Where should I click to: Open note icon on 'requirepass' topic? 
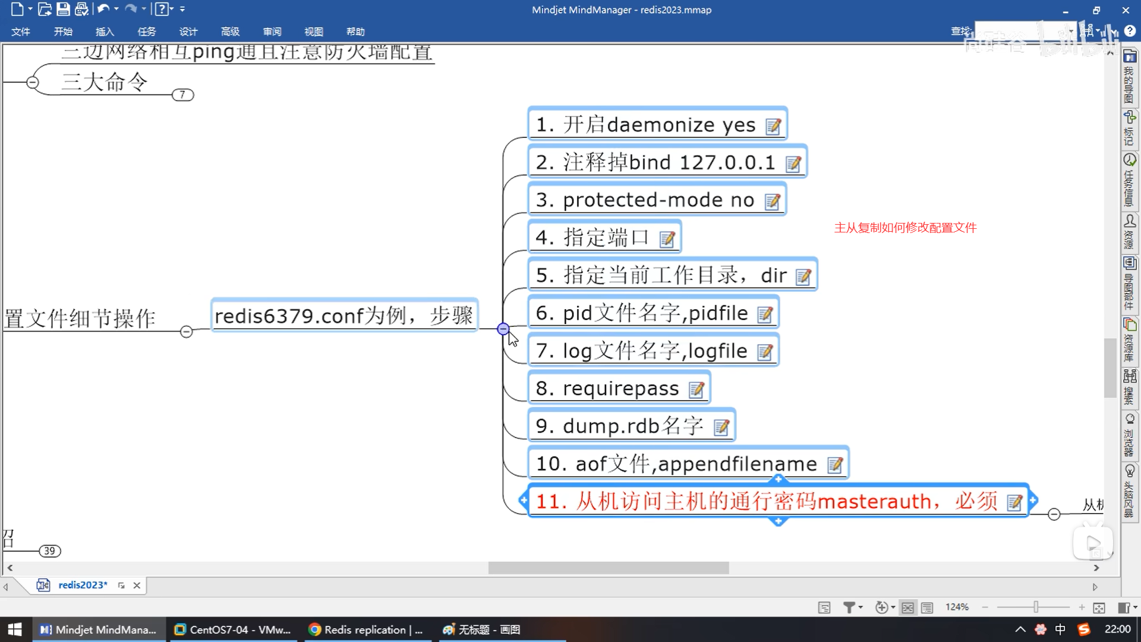[x=696, y=390]
